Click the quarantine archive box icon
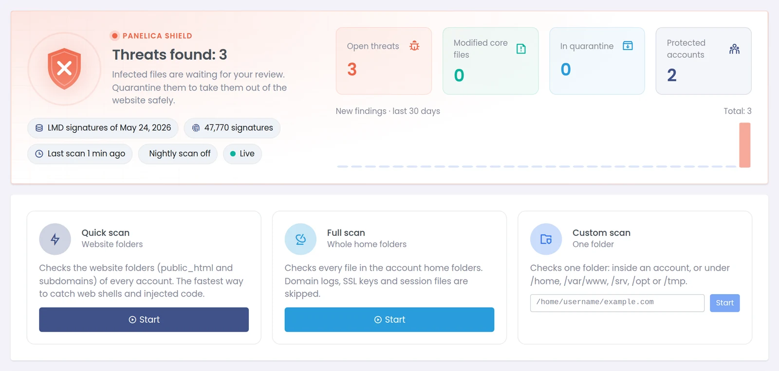779x371 pixels. coord(628,46)
